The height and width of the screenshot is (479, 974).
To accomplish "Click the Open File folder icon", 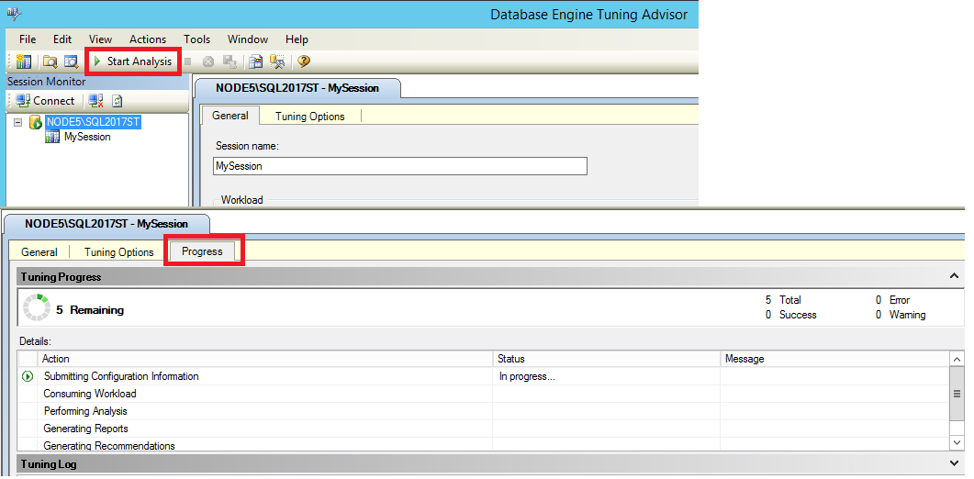I will (50, 61).
